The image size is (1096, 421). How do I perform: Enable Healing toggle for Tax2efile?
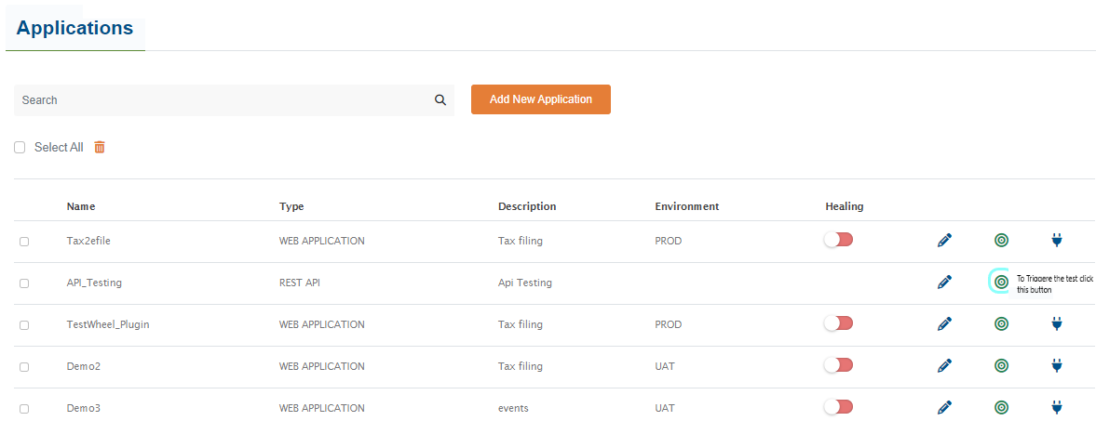click(838, 240)
